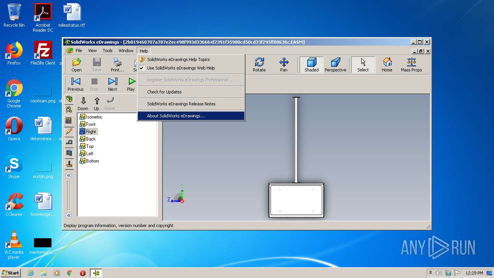494x278 pixels.
Task: Open Mass Props scales icon
Action: [x=411, y=64]
